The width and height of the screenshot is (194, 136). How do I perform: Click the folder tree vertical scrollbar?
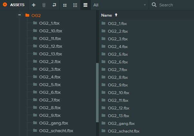(x=97, y=93)
